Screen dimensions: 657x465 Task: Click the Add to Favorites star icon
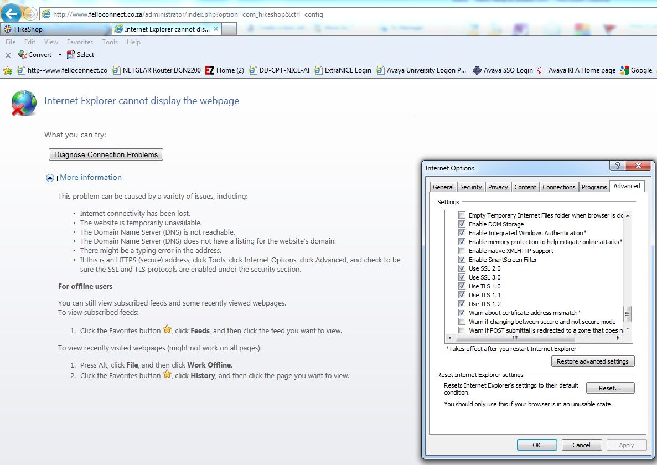click(8, 70)
